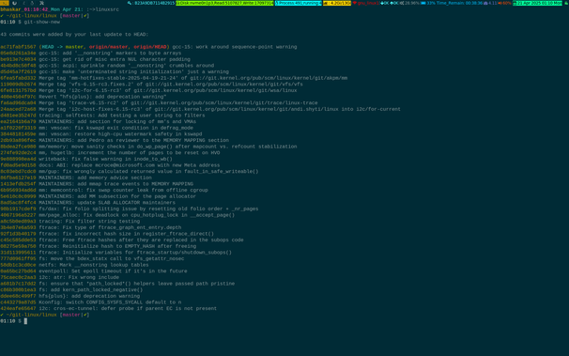Click the red heart gnu_linux icon
The image size is (569, 356).
pos(355,3)
